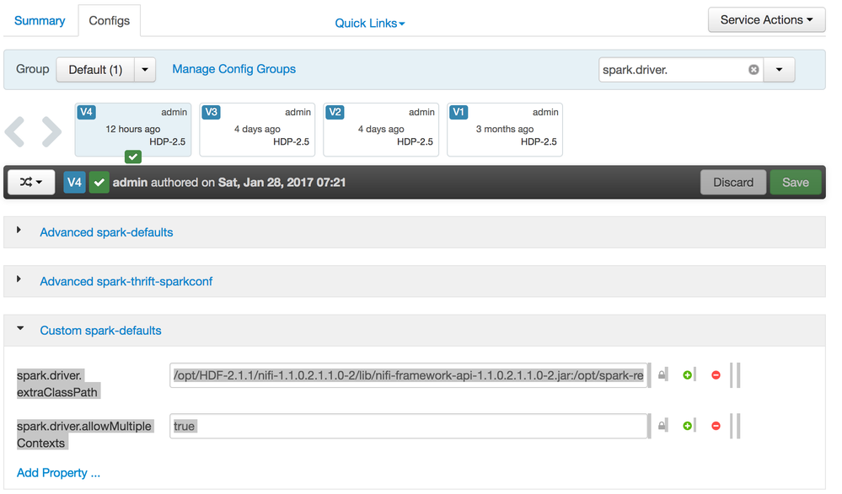
Task: Save the configuration changes
Action: tap(795, 182)
